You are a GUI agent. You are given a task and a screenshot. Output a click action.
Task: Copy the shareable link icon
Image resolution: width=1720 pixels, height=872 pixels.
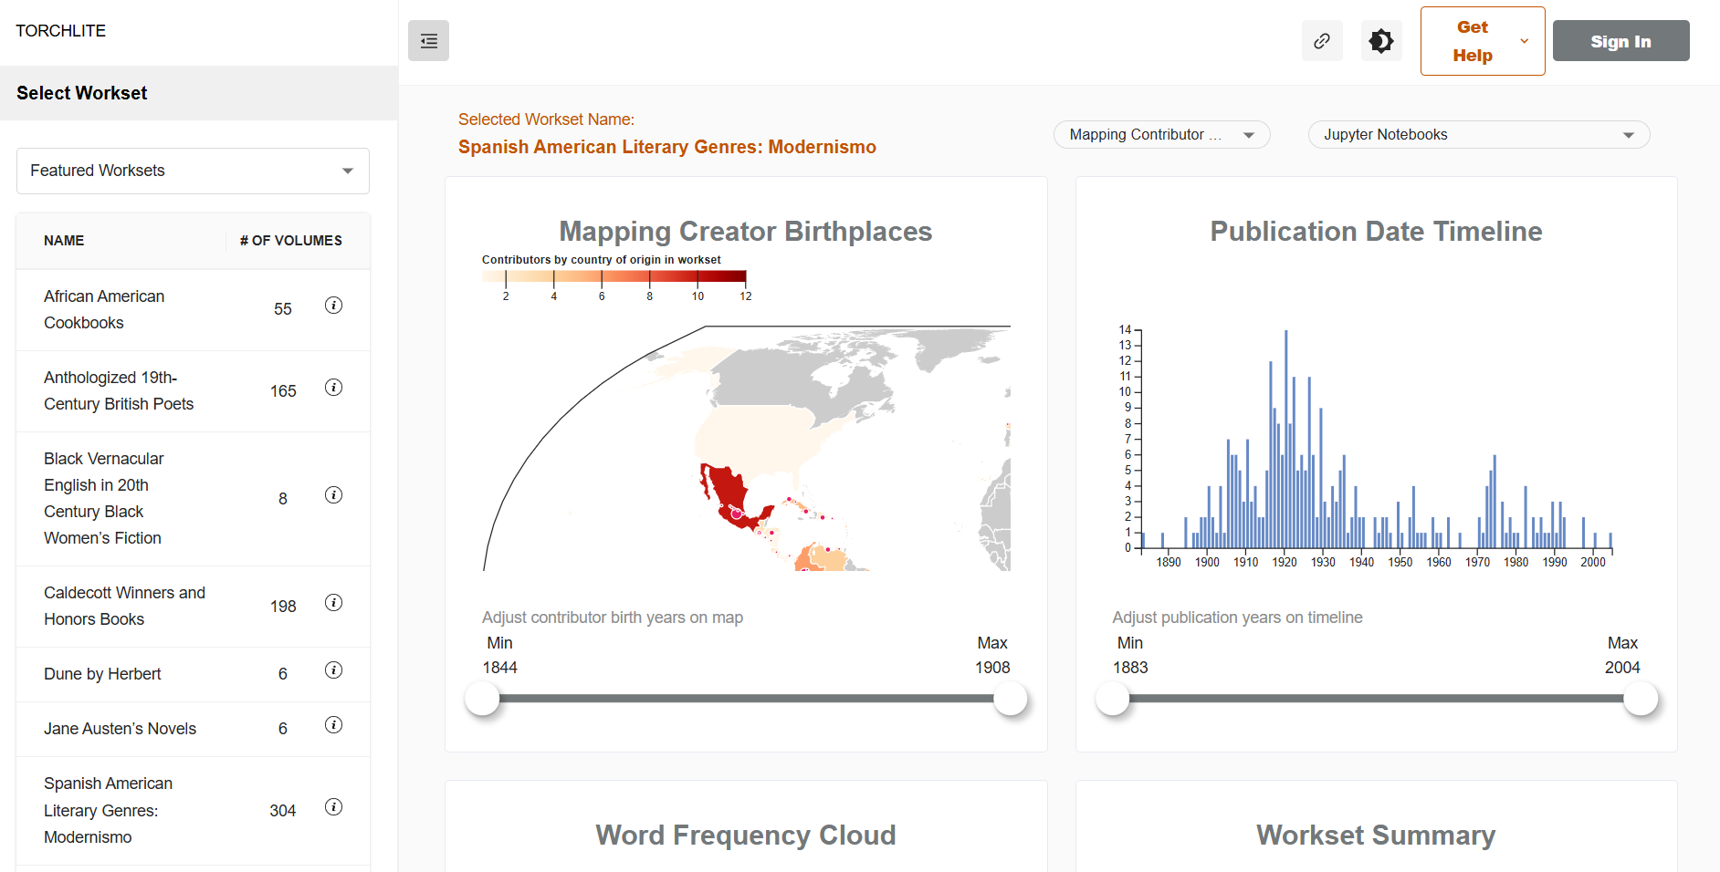coord(1322,41)
